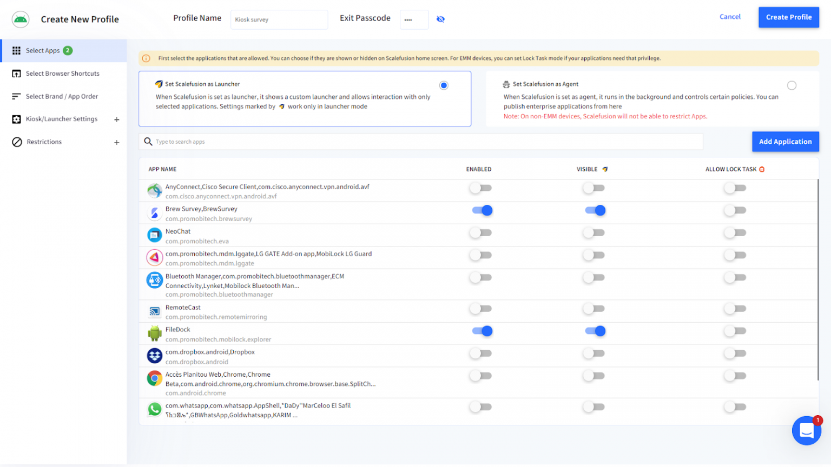831x467 pixels.
Task: Disable Brew Survey visibility toggle
Action: pyautogui.click(x=595, y=210)
